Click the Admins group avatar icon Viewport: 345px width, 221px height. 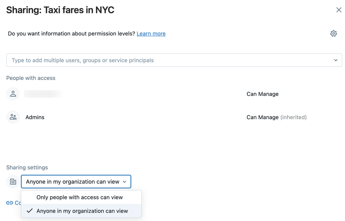[x=13, y=117]
